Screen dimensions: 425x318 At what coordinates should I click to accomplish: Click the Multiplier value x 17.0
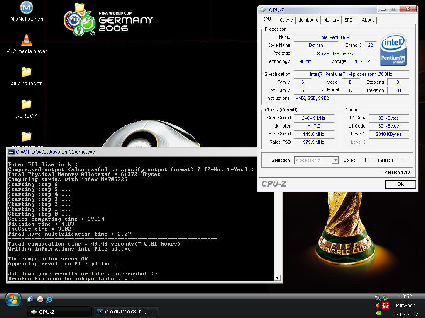tap(314, 126)
